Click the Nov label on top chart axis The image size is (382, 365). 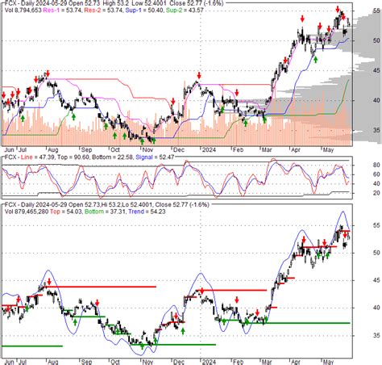tap(147, 149)
